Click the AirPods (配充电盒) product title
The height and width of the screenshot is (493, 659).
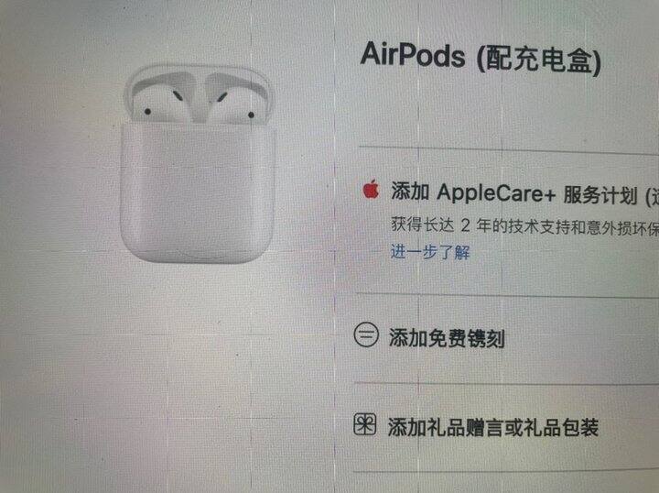[481, 58]
